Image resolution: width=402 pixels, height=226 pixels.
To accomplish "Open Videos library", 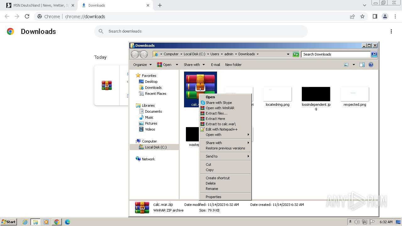I will (150, 129).
